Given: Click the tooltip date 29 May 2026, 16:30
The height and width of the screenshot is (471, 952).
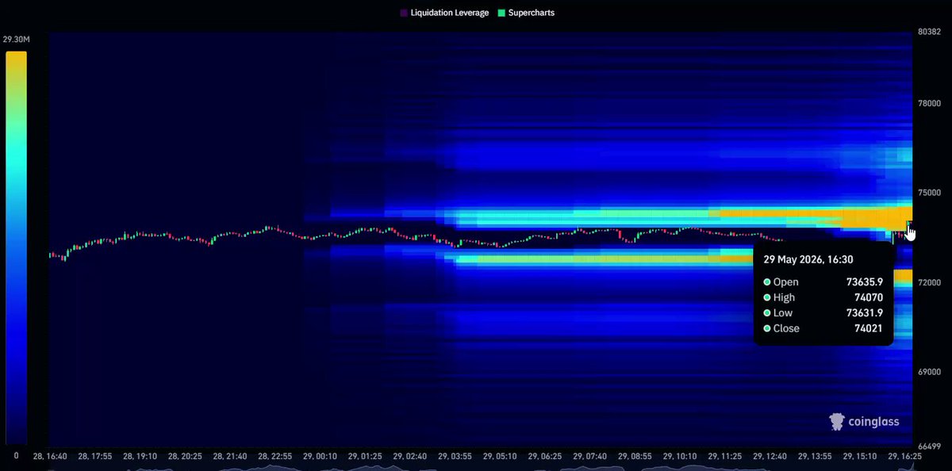Looking at the screenshot, I should pos(808,259).
